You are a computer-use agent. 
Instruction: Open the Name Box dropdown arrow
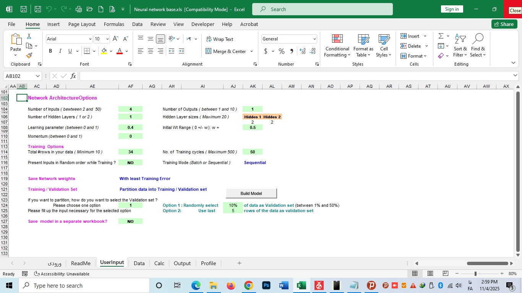[x=37, y=76]
